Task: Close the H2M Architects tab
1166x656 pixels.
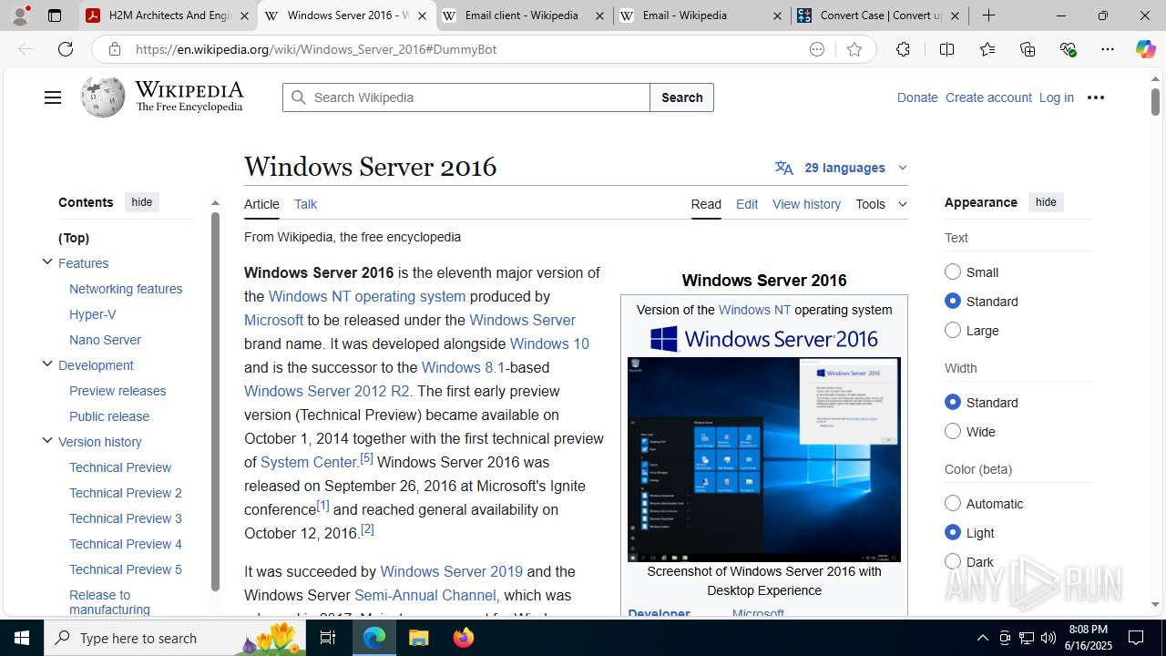Action: [x=244, y=15]
